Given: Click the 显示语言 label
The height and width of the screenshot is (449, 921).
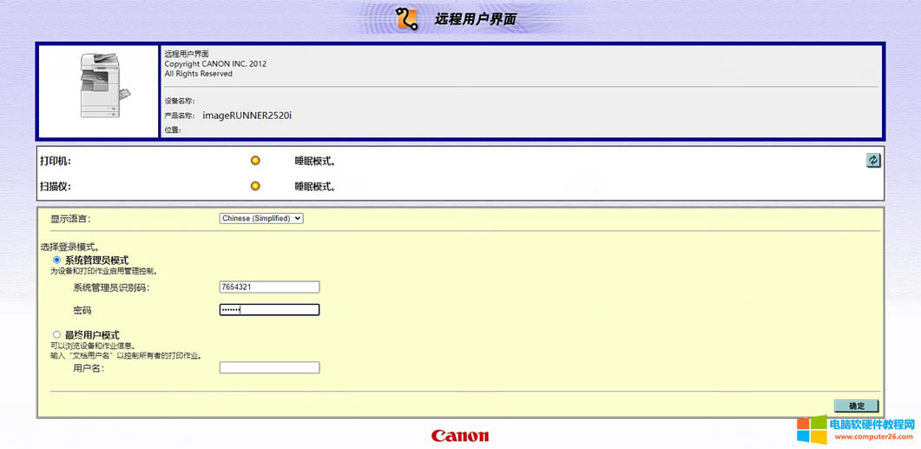Looking at the screenshot, I should [71, 219].
